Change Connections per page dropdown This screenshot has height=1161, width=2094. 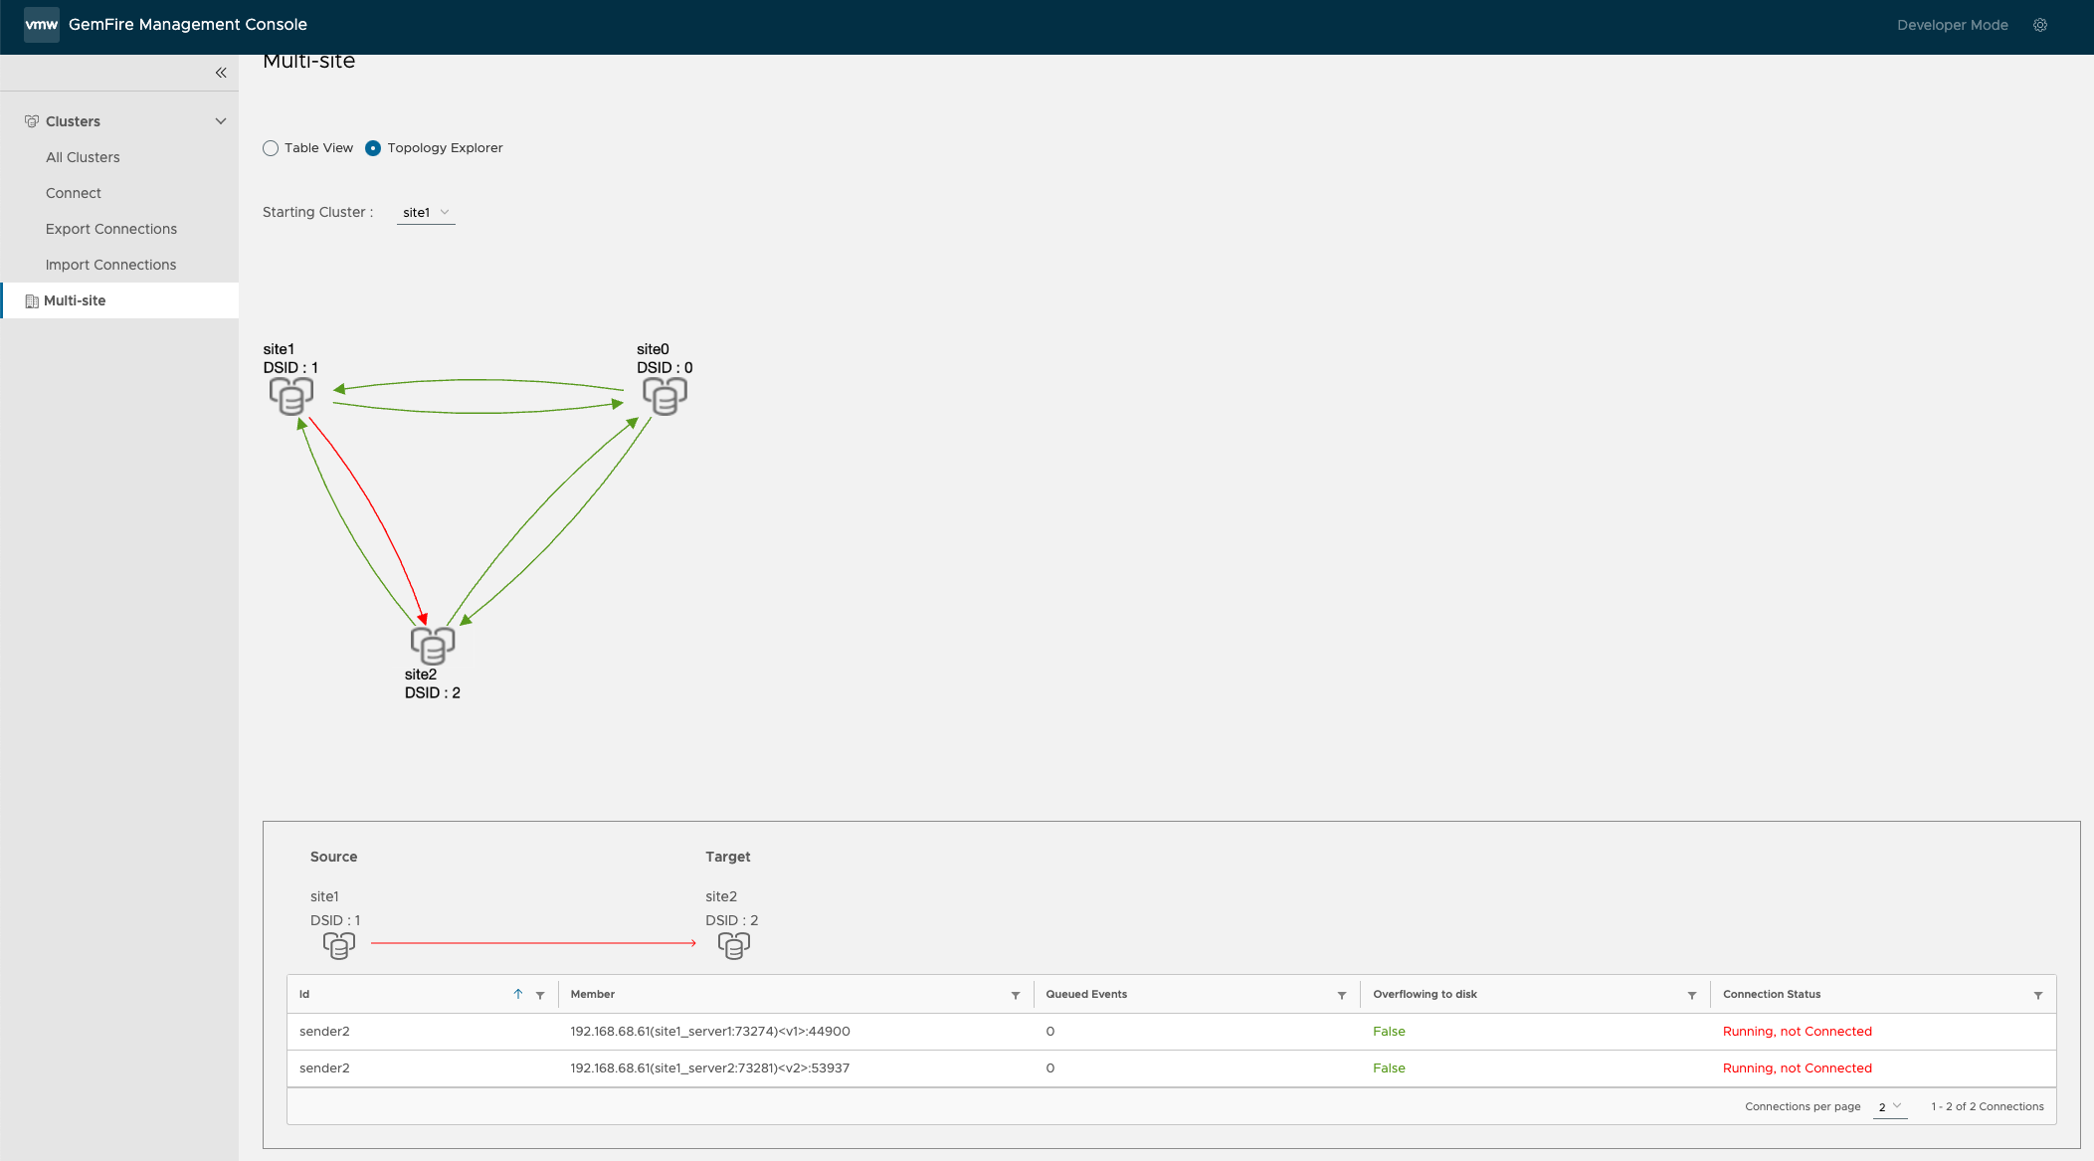pos(1890,1107)
